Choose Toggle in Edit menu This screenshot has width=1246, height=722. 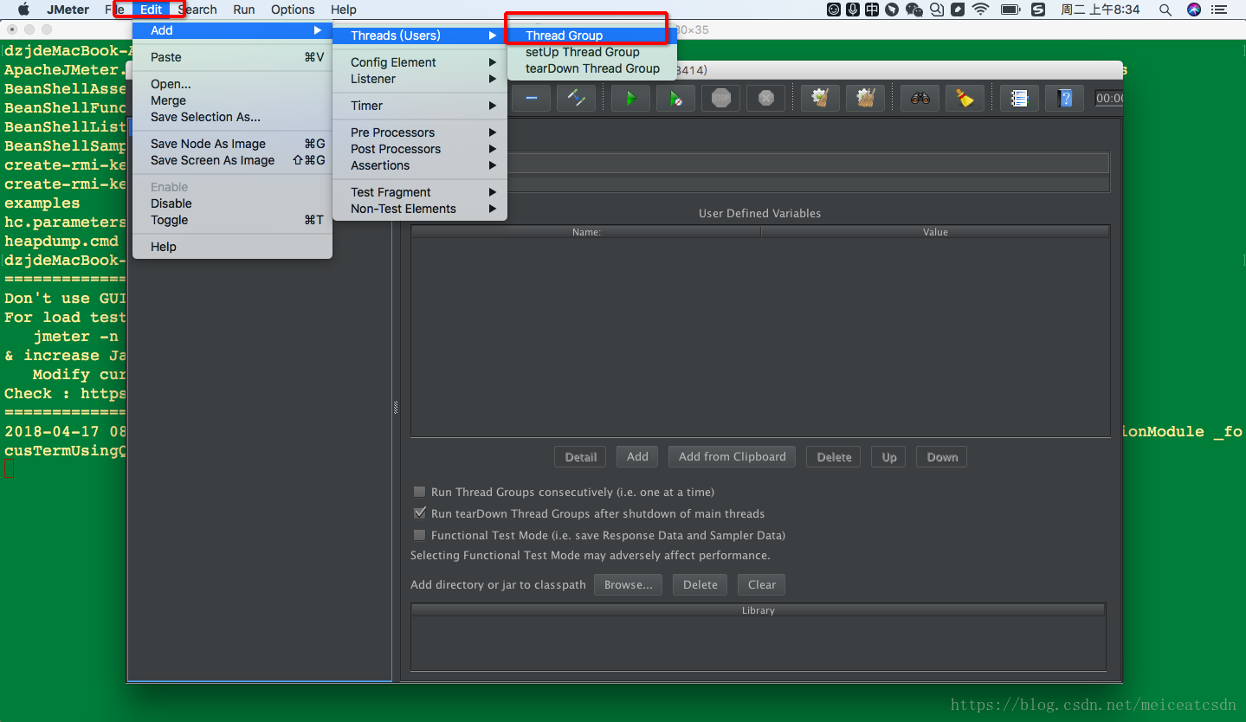tap(232, 220)
